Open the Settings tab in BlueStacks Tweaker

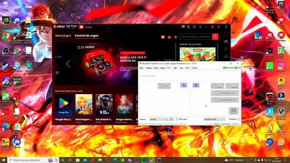click(149, 68)
